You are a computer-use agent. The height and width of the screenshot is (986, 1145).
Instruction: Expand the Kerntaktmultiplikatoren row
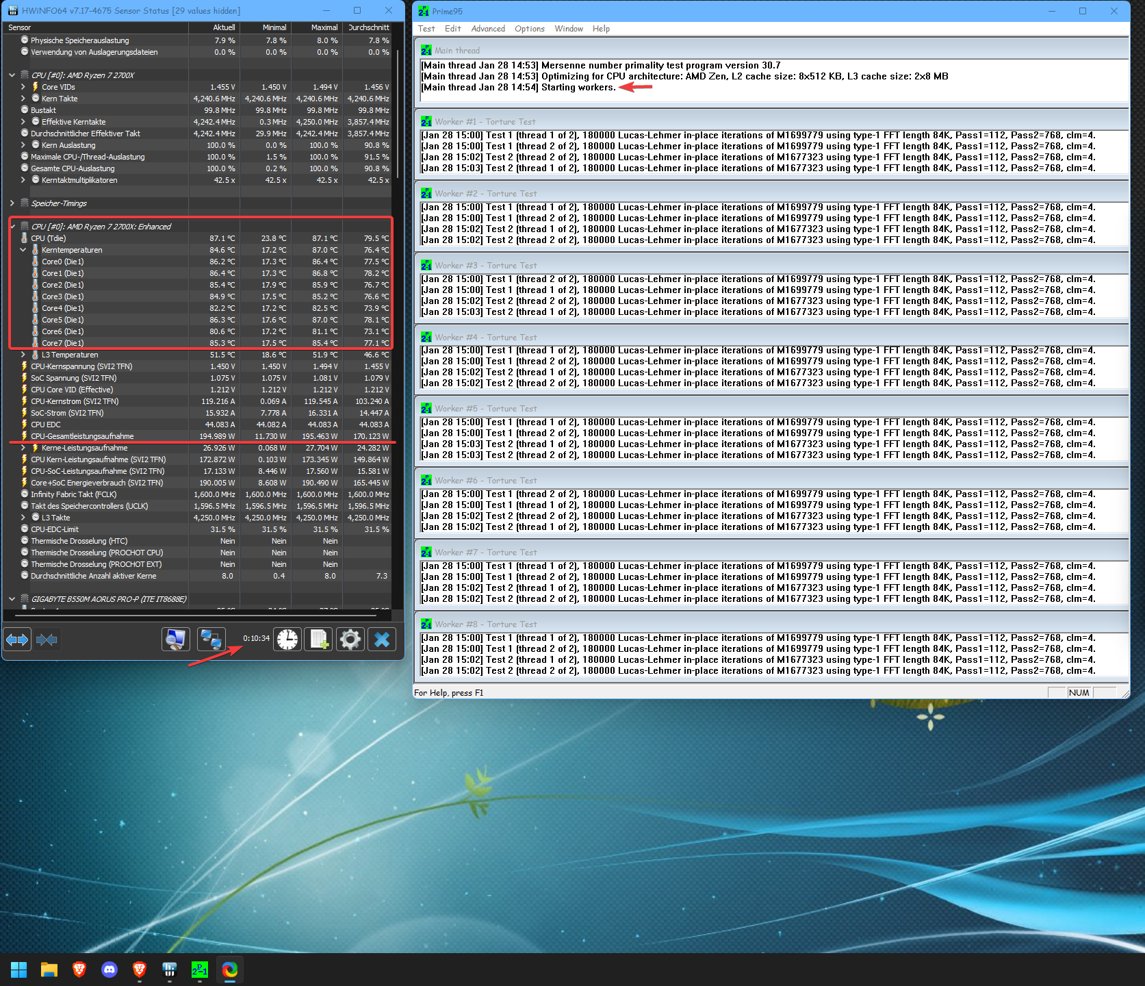pos(23,180)
